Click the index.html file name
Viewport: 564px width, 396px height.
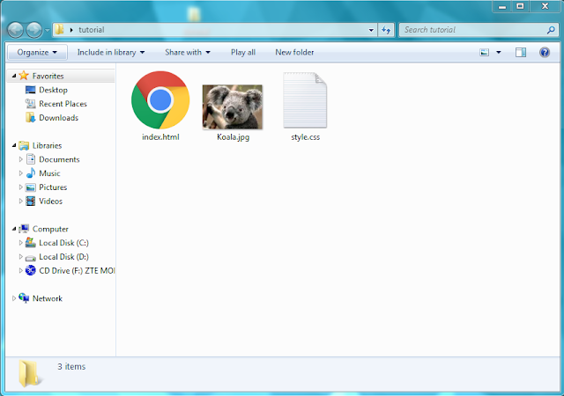(x=160, y=137)
